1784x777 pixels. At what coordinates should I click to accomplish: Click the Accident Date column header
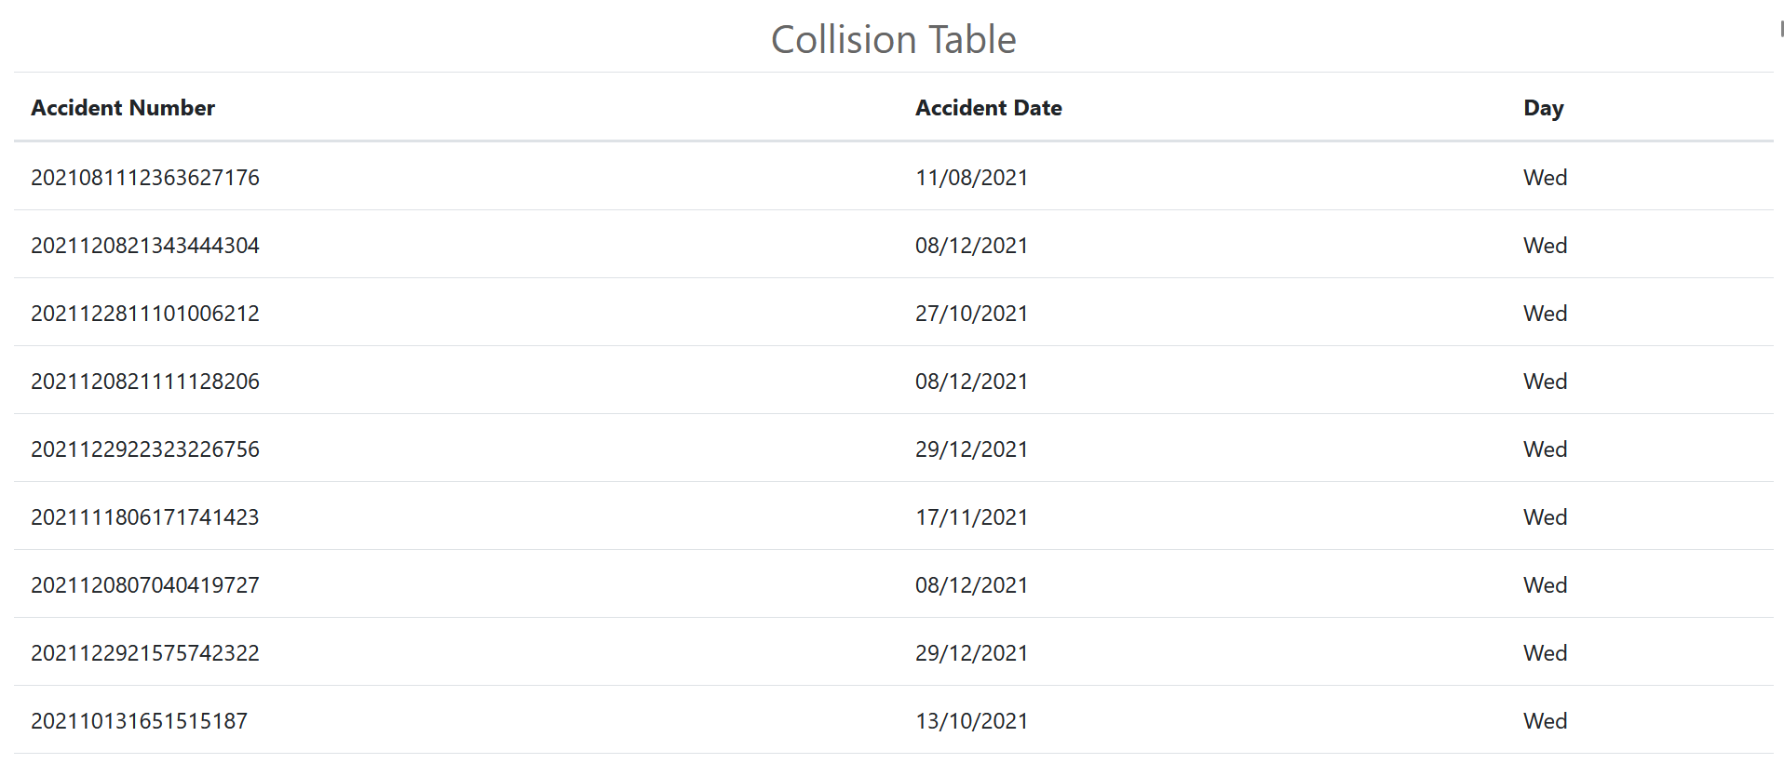pyautogui.click(x=988, y=108)
